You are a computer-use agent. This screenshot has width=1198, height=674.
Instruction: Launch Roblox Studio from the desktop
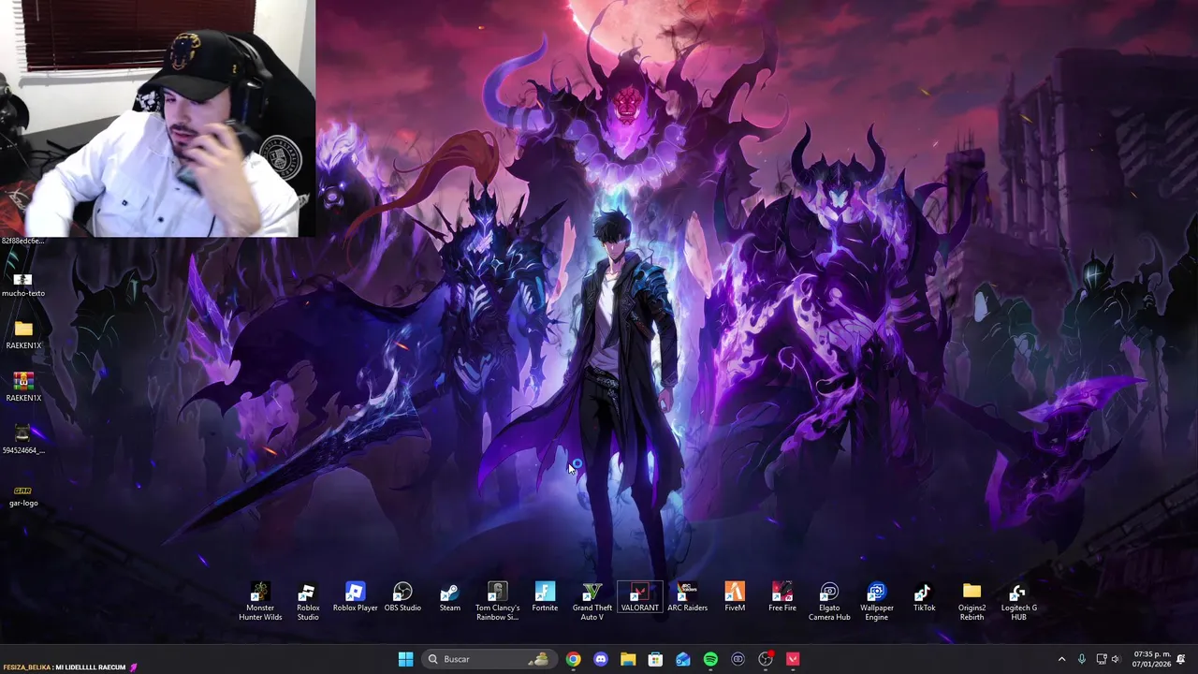point(308,602)
